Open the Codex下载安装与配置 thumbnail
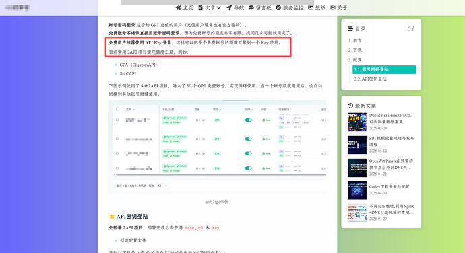Screen dimensions: 465x253 357,190
